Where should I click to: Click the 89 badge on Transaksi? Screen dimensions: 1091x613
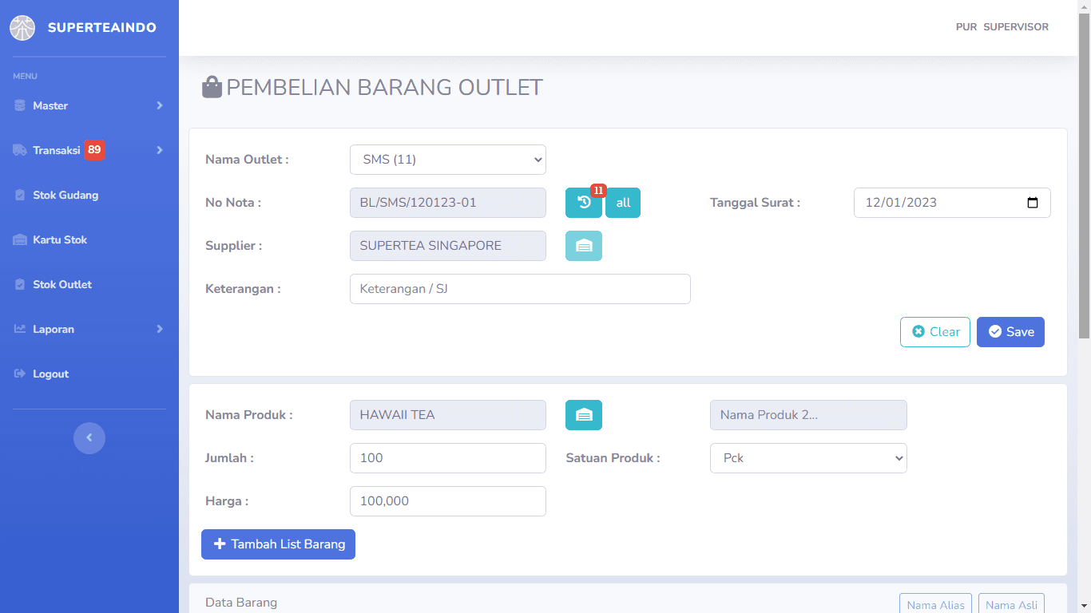(x=94, y=150)
